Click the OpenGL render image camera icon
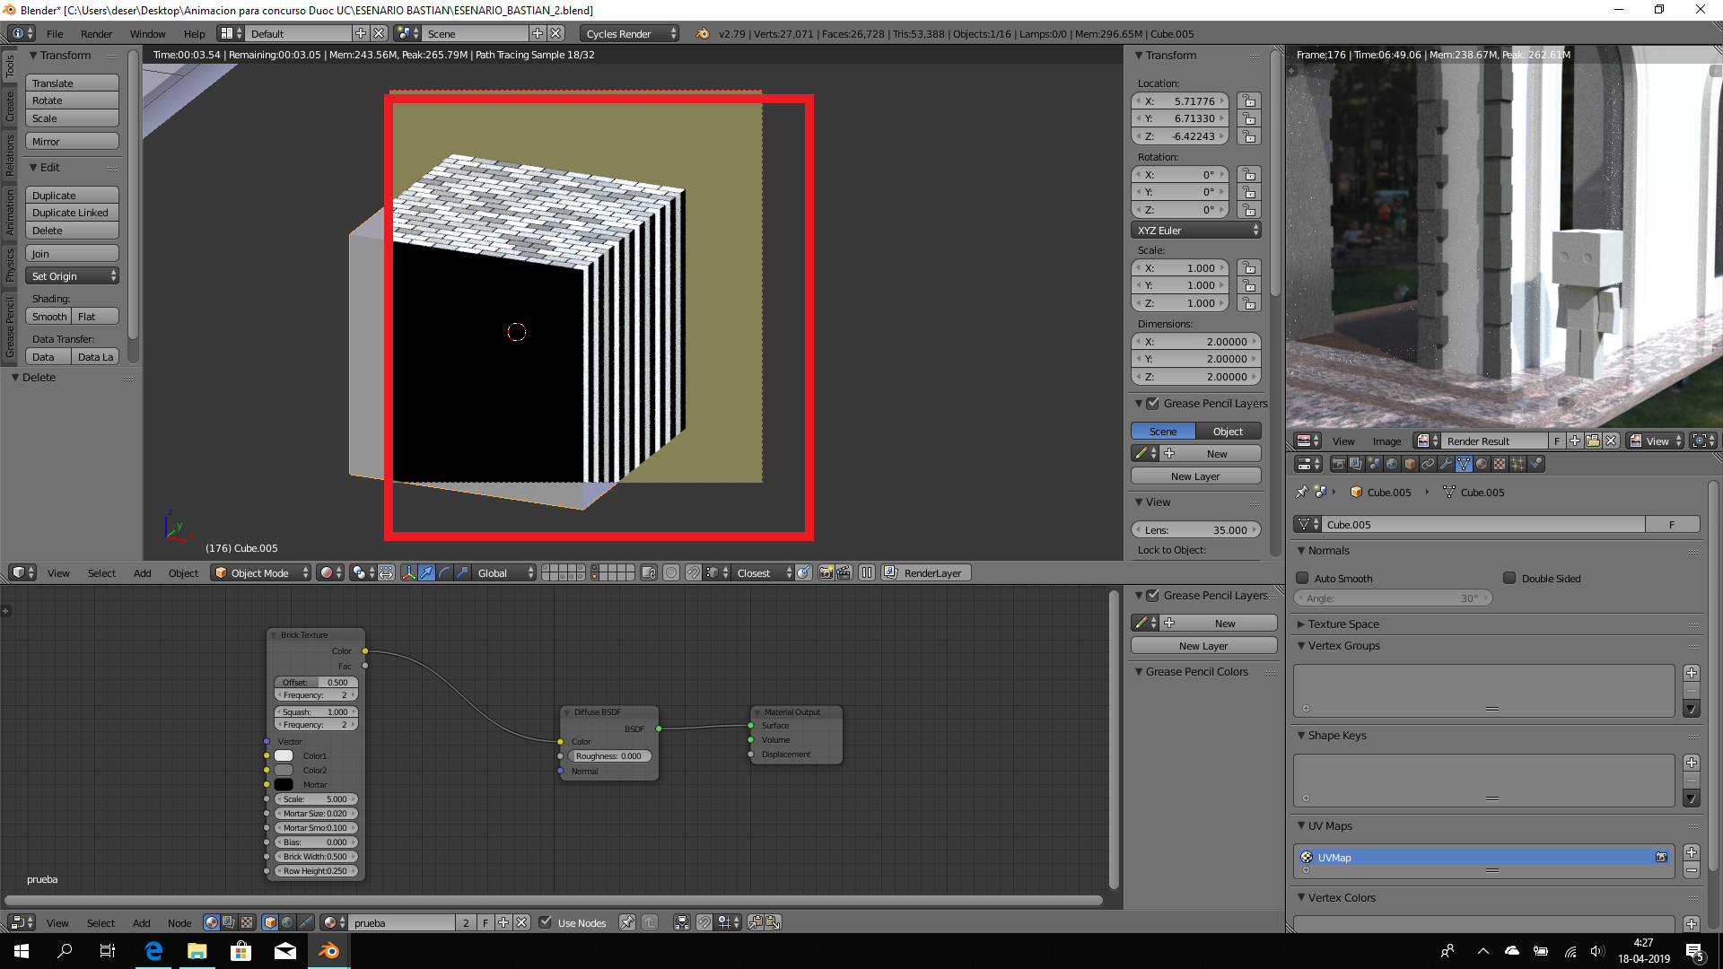 click(826, 572)
